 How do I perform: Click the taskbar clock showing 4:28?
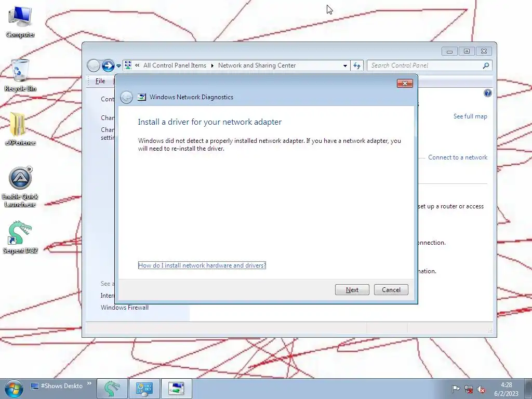pyautogui.click(x=506, y=389)
